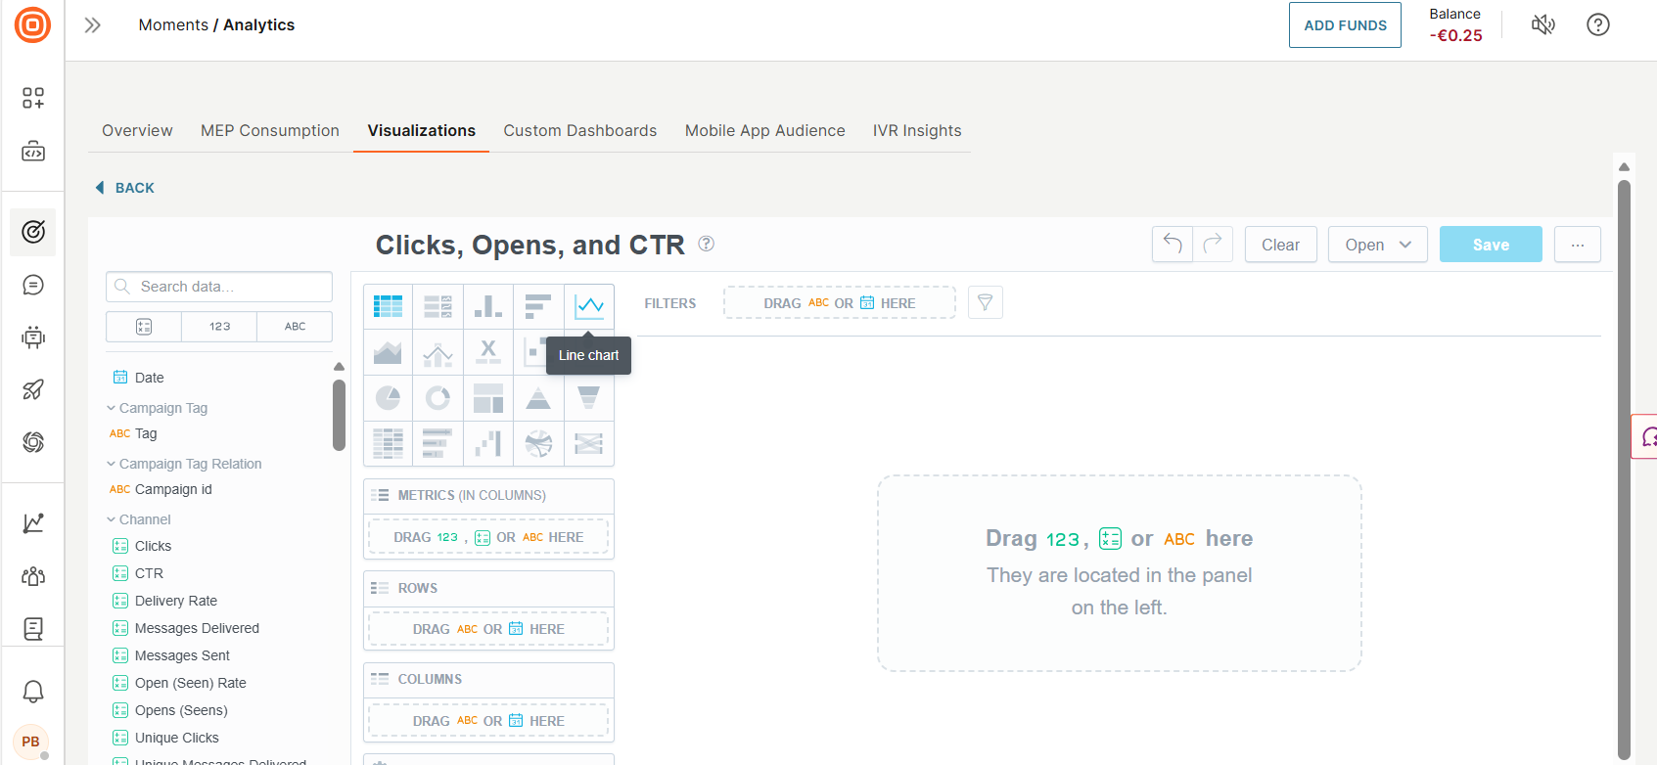
Task: Click the Search data input field
Action: (219, 287)
